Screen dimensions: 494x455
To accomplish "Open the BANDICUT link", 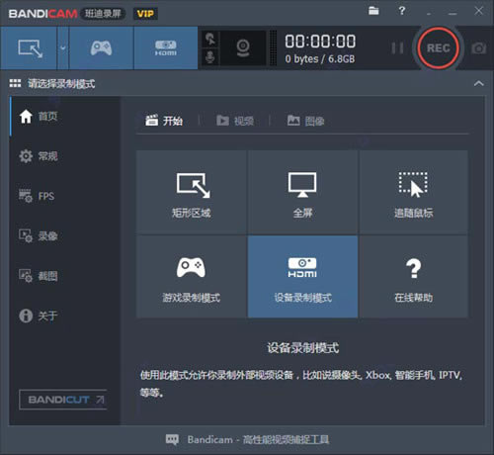I will (63, 400).
